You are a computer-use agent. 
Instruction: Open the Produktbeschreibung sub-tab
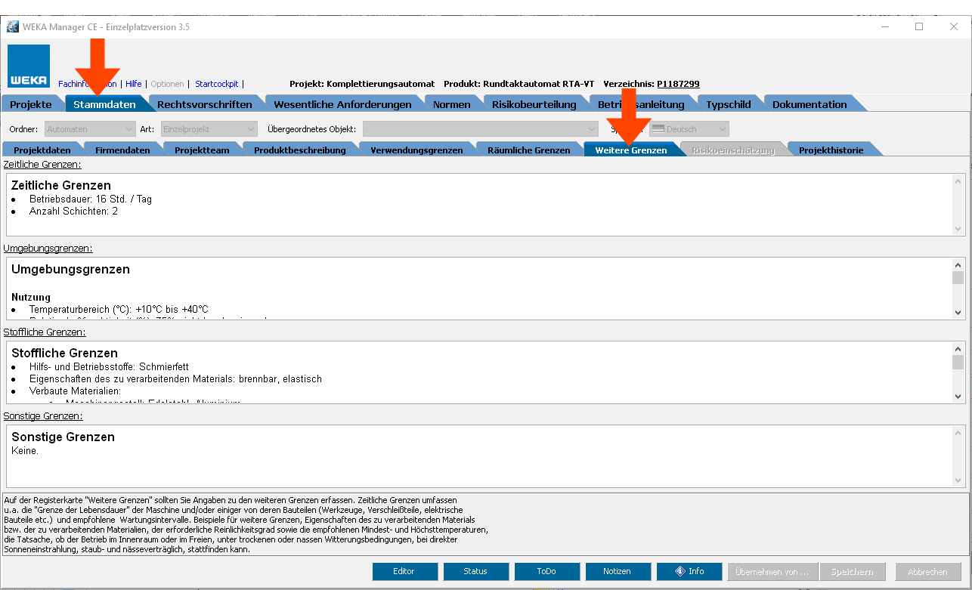tap(299, 150)
